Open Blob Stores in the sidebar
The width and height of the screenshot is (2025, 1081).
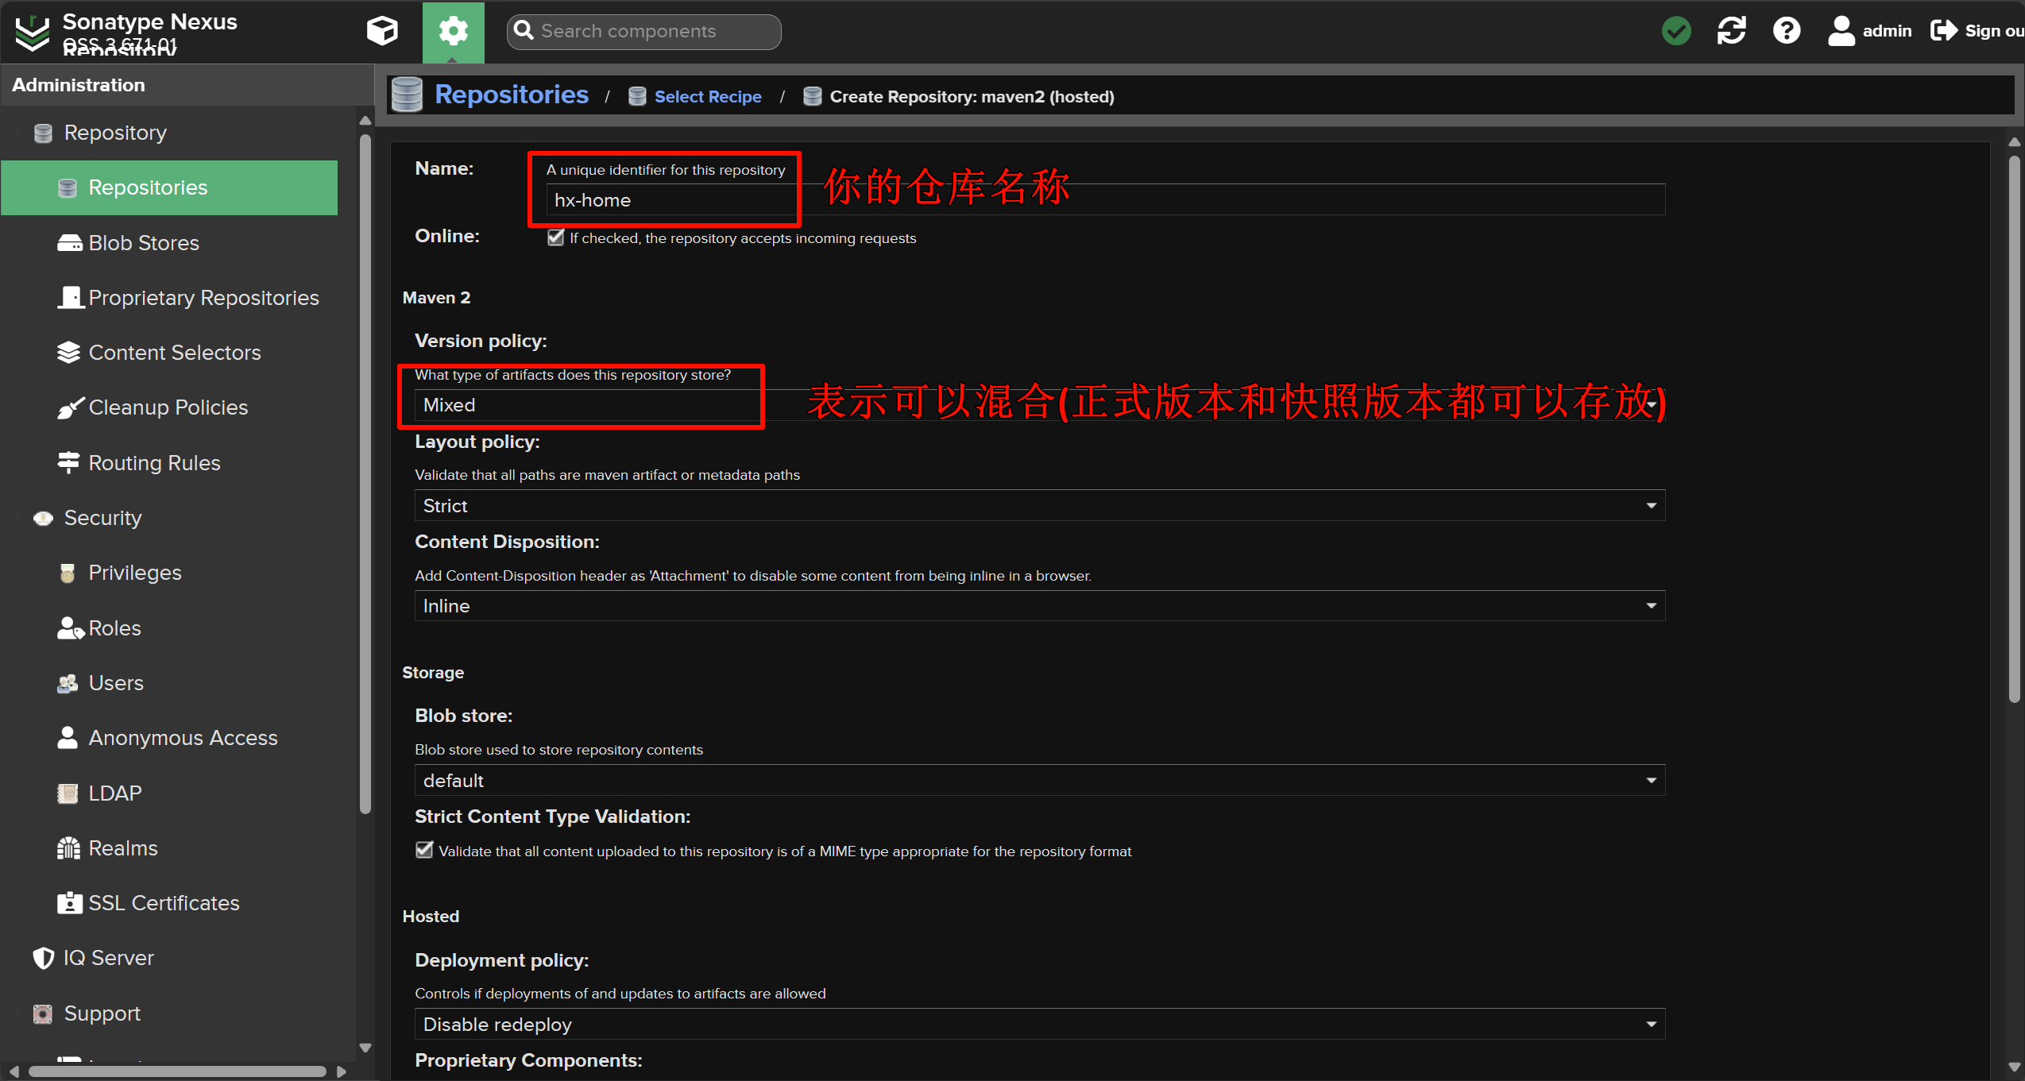[x=144, y=243]
